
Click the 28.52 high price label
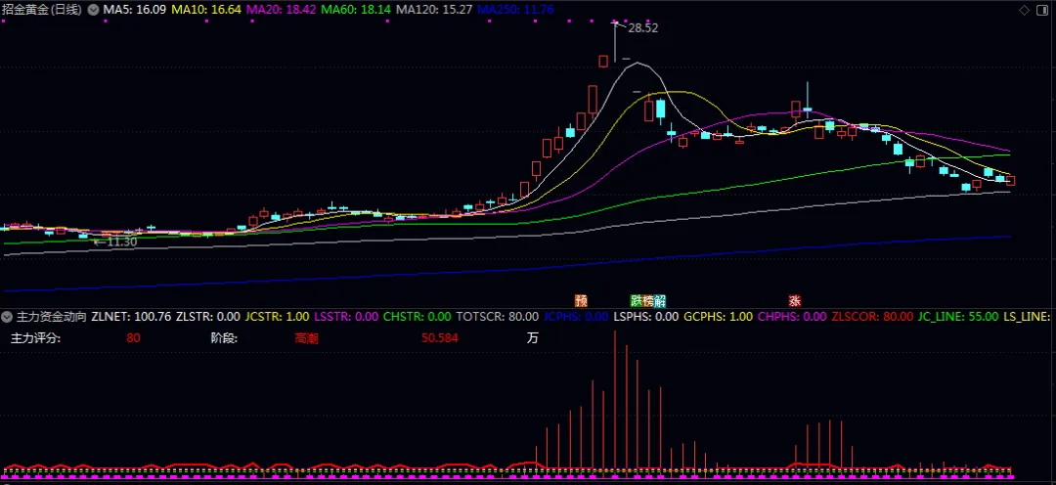(x=642, y=28)
